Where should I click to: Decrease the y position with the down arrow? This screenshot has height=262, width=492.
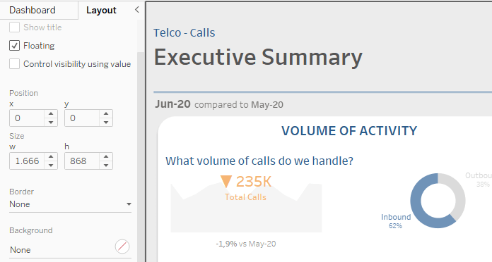pos(106,123)
